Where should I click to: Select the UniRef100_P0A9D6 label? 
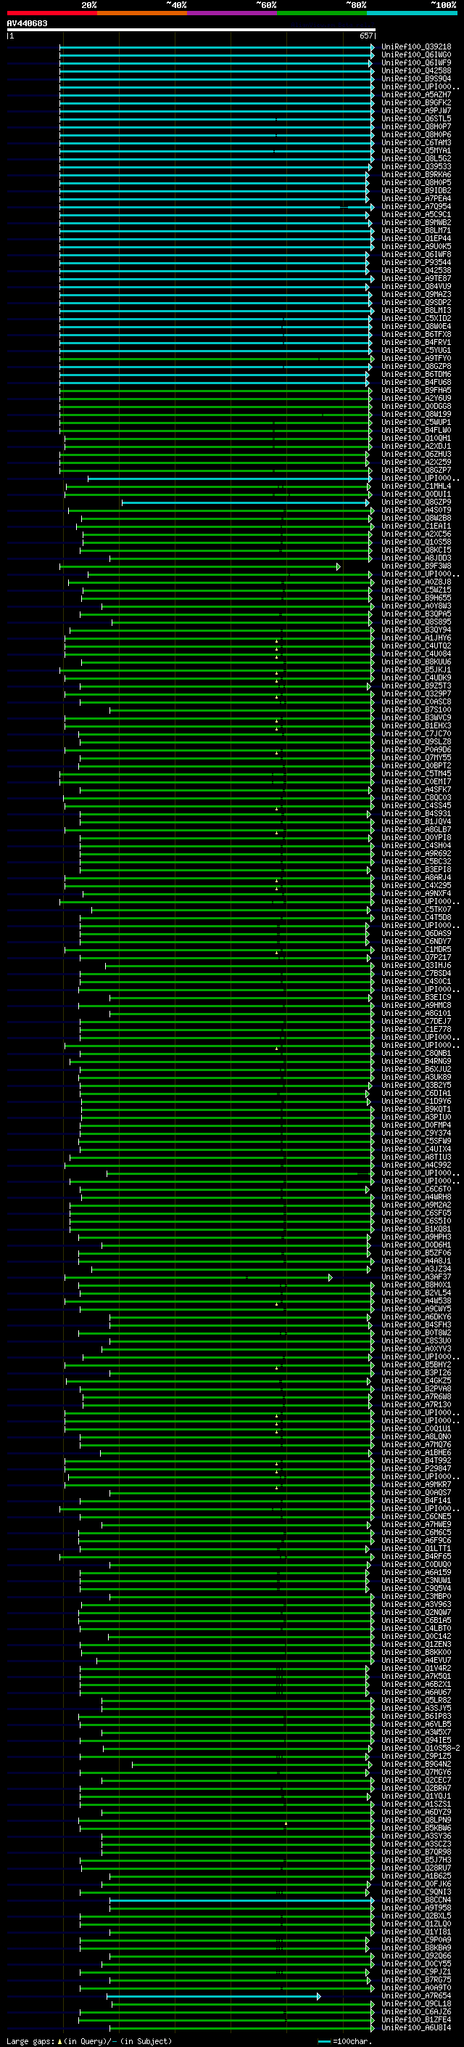416,750
